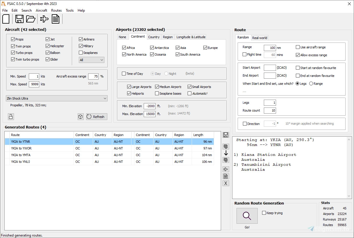The height and width of the screenshot is (238, 354).
Task: Click Go! to generate random routes
Action: pyautogui.click(x=247, y=216)
